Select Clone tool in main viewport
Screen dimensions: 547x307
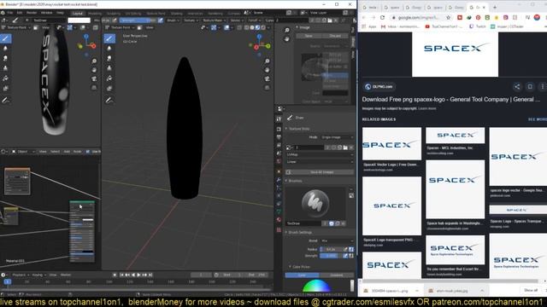109,68
